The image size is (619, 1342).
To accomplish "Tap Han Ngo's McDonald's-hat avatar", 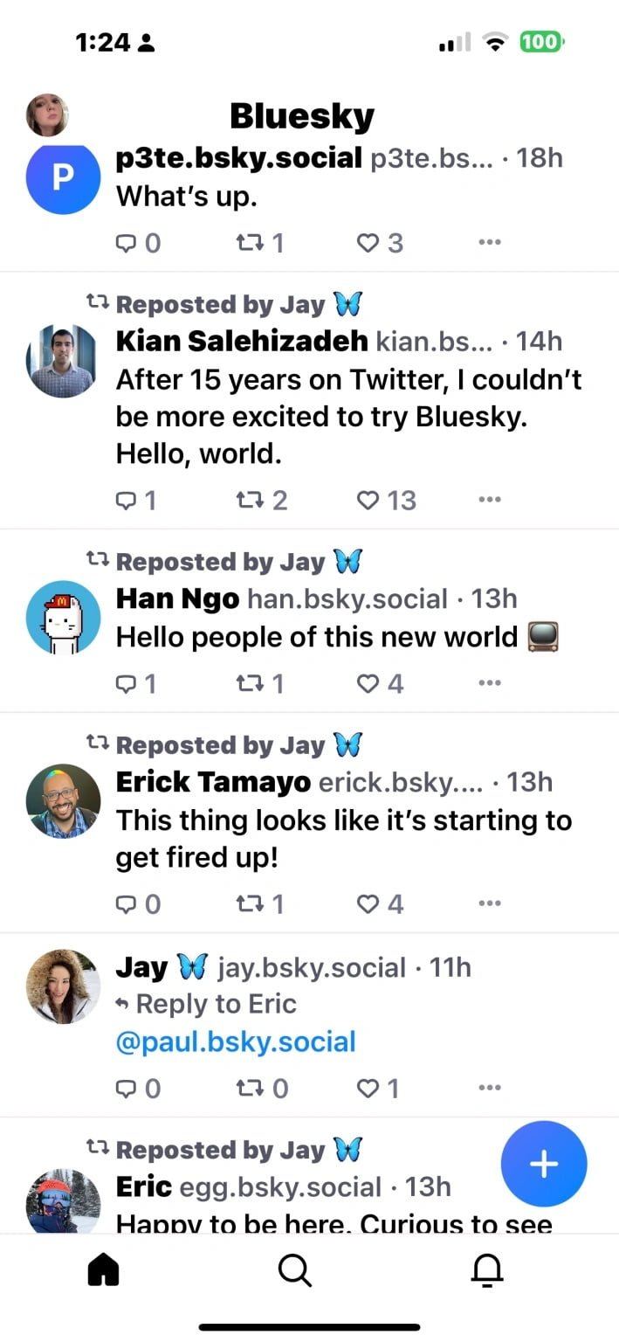I will (62, 617).
